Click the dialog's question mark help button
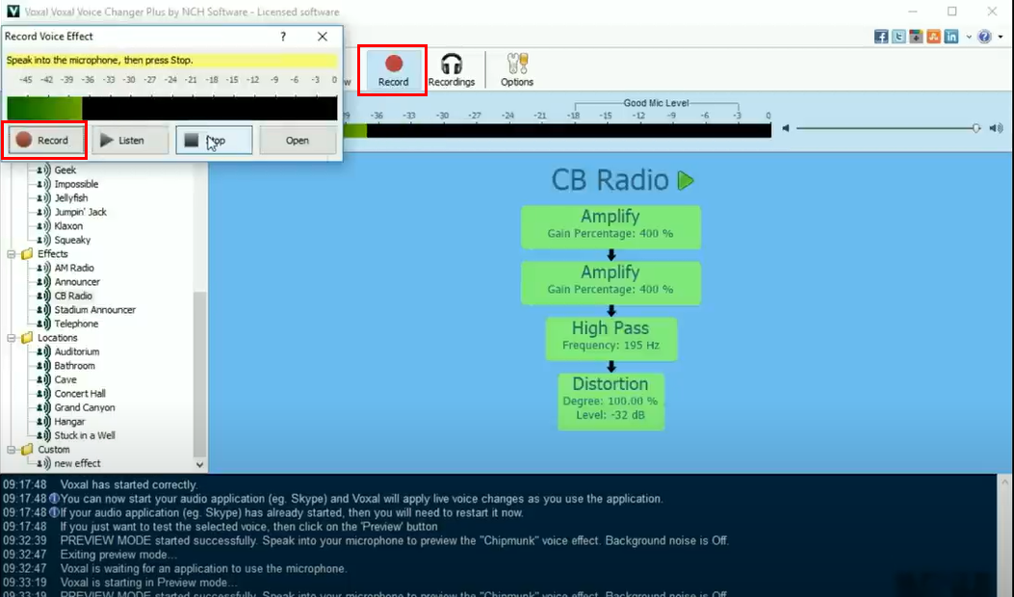Screen dimensions: 1014x597 [283, 37]
